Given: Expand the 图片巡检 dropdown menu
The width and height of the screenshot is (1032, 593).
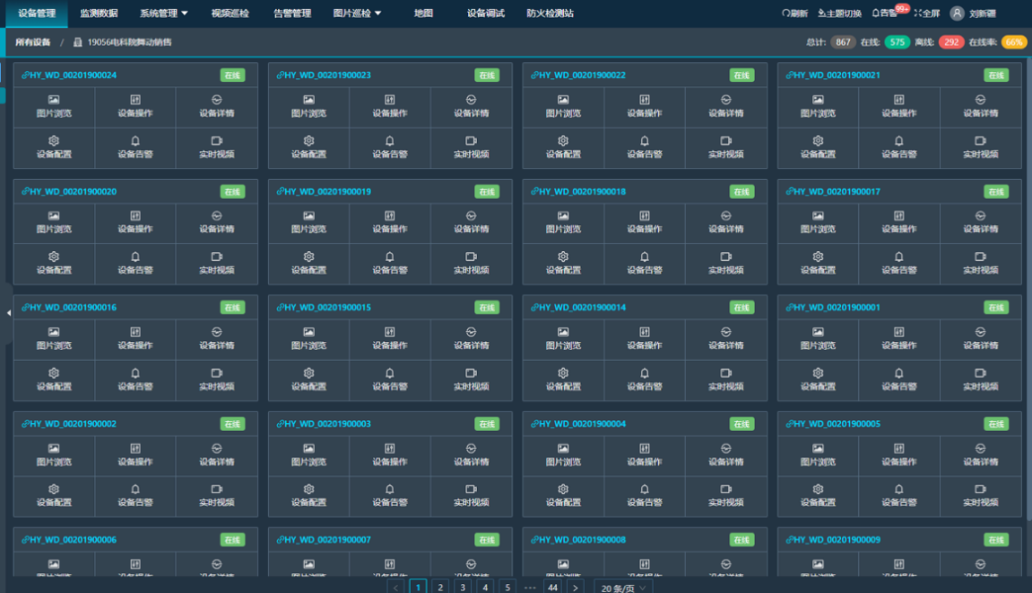Looking at the screenshot, I should [x=357, y=14].
